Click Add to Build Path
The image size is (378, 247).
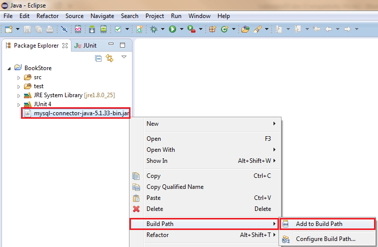coord(327,224)
